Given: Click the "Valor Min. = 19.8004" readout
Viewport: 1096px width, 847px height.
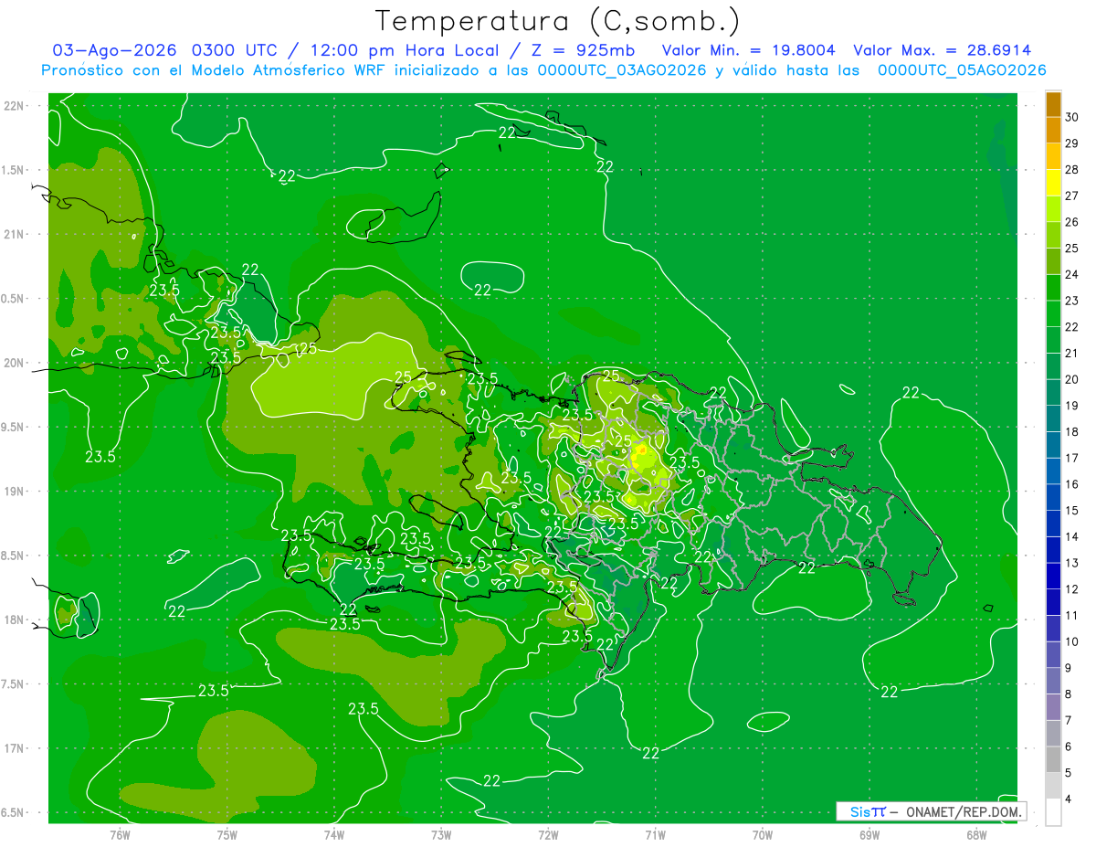Looking at the screenshot, I should (x=748, y=50).
